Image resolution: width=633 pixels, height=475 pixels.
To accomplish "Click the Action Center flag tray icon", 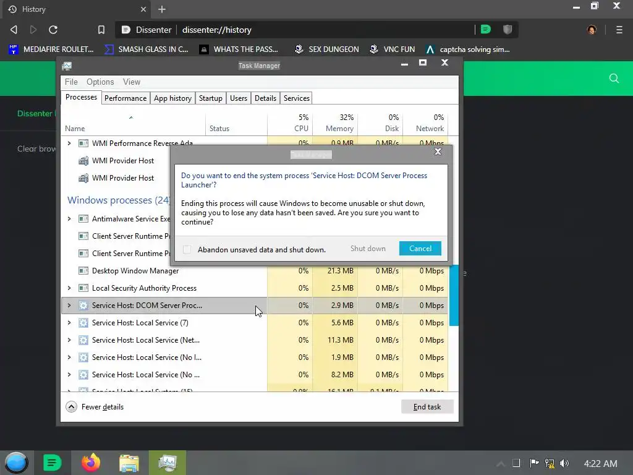I will 534,463.
